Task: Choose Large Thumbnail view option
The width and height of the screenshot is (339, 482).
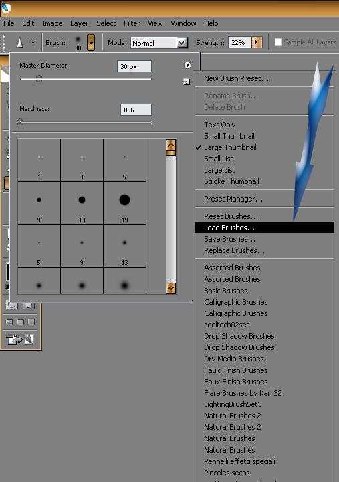Action: 230,147
